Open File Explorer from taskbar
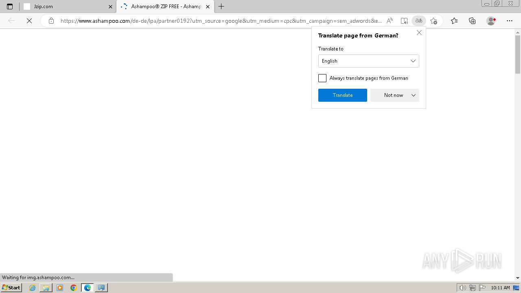 [46, 288]
